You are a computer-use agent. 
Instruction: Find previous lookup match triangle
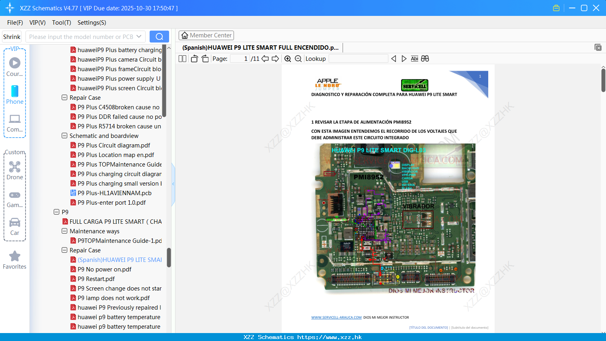(x=394, y=58)
